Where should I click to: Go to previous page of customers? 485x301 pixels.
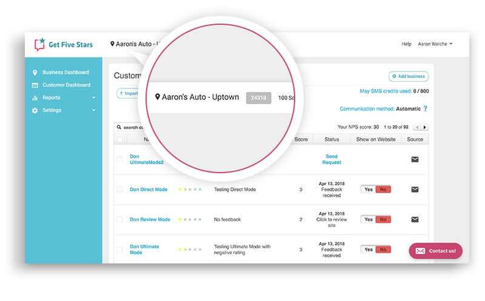coord(417,127)
